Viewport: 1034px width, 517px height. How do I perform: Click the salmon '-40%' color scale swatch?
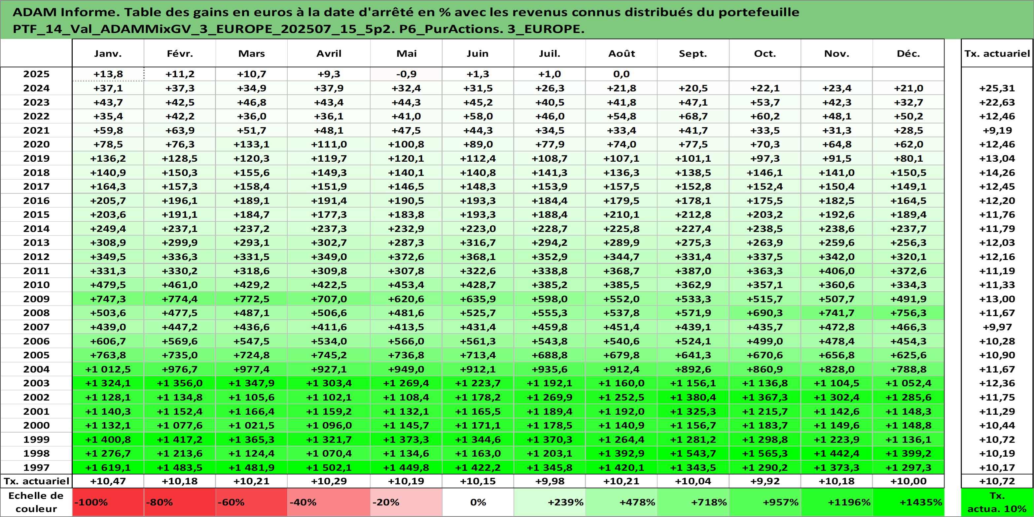click(329, 502)
